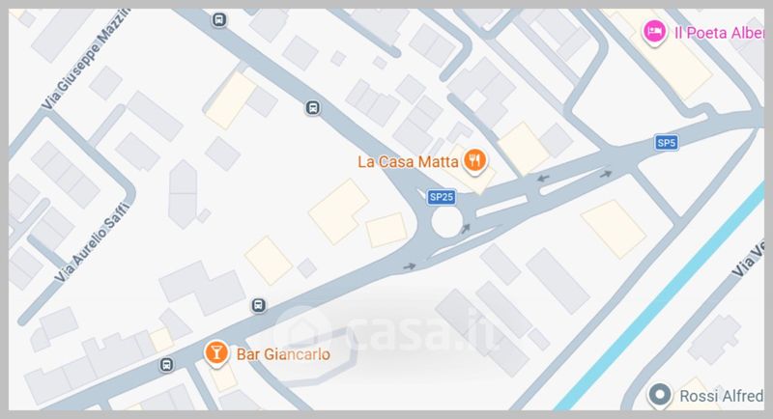Screen dimensions: 773x419
Task: Open the La Casa Matta text label
Action: [408, 162]
